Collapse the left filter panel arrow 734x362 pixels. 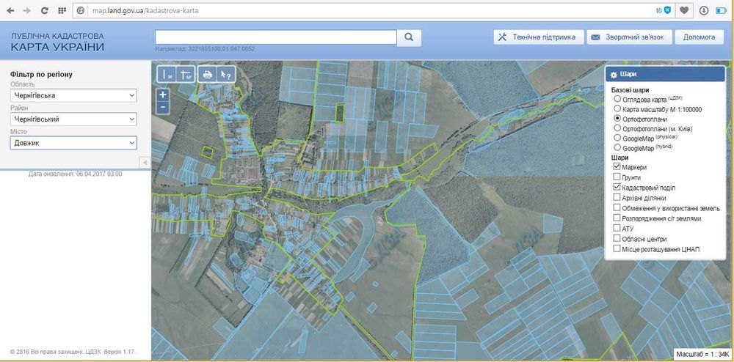click(145, 162)
